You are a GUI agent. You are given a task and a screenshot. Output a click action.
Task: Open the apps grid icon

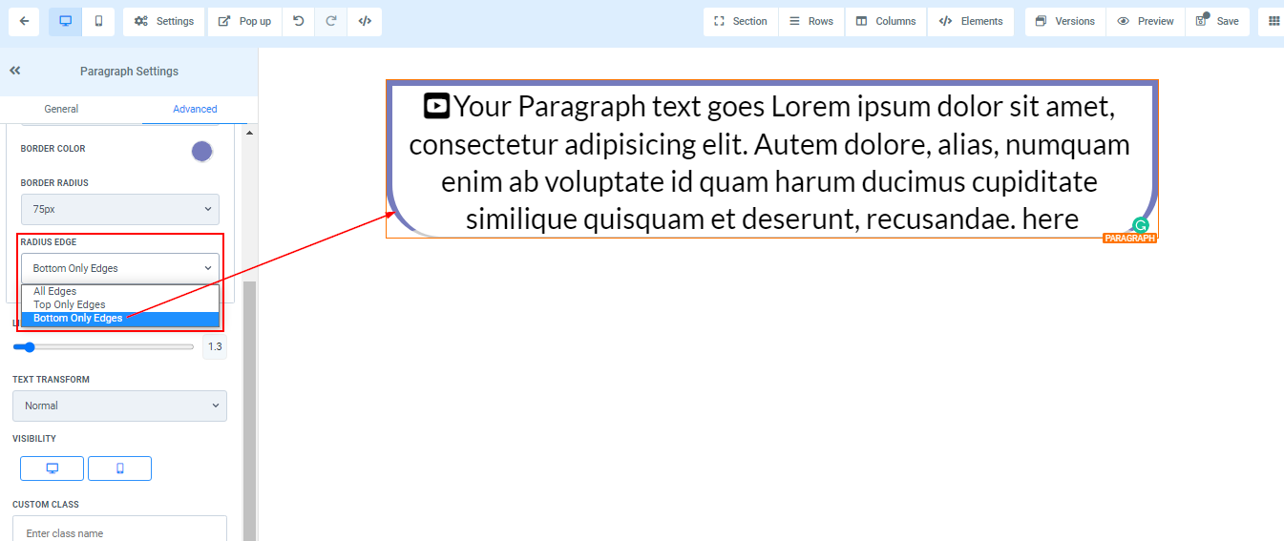point(1273,21)
